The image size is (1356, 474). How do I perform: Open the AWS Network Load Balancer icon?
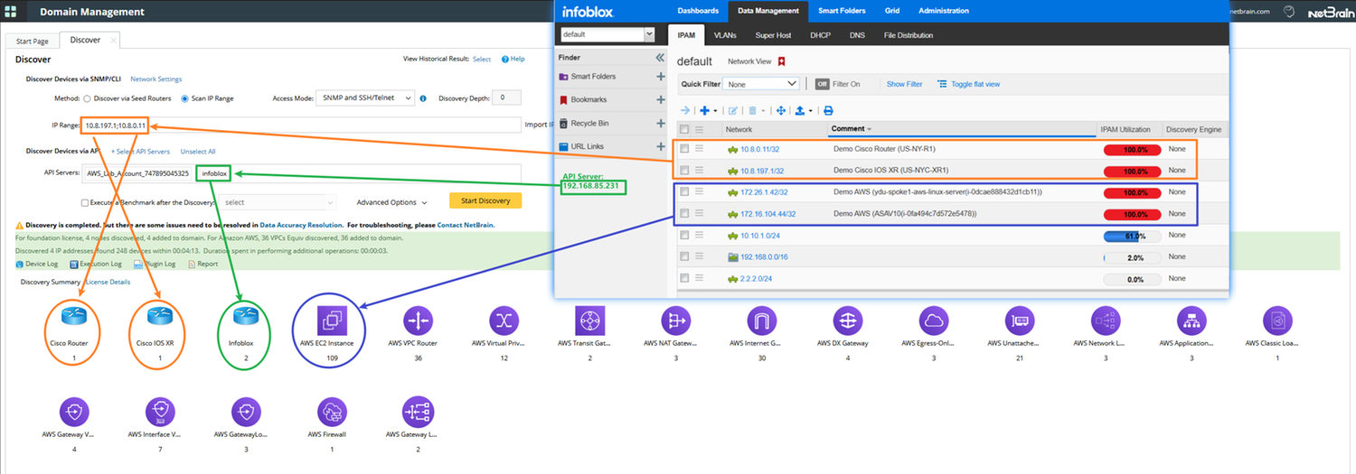pyautogui.click(x=1105, y=321)
